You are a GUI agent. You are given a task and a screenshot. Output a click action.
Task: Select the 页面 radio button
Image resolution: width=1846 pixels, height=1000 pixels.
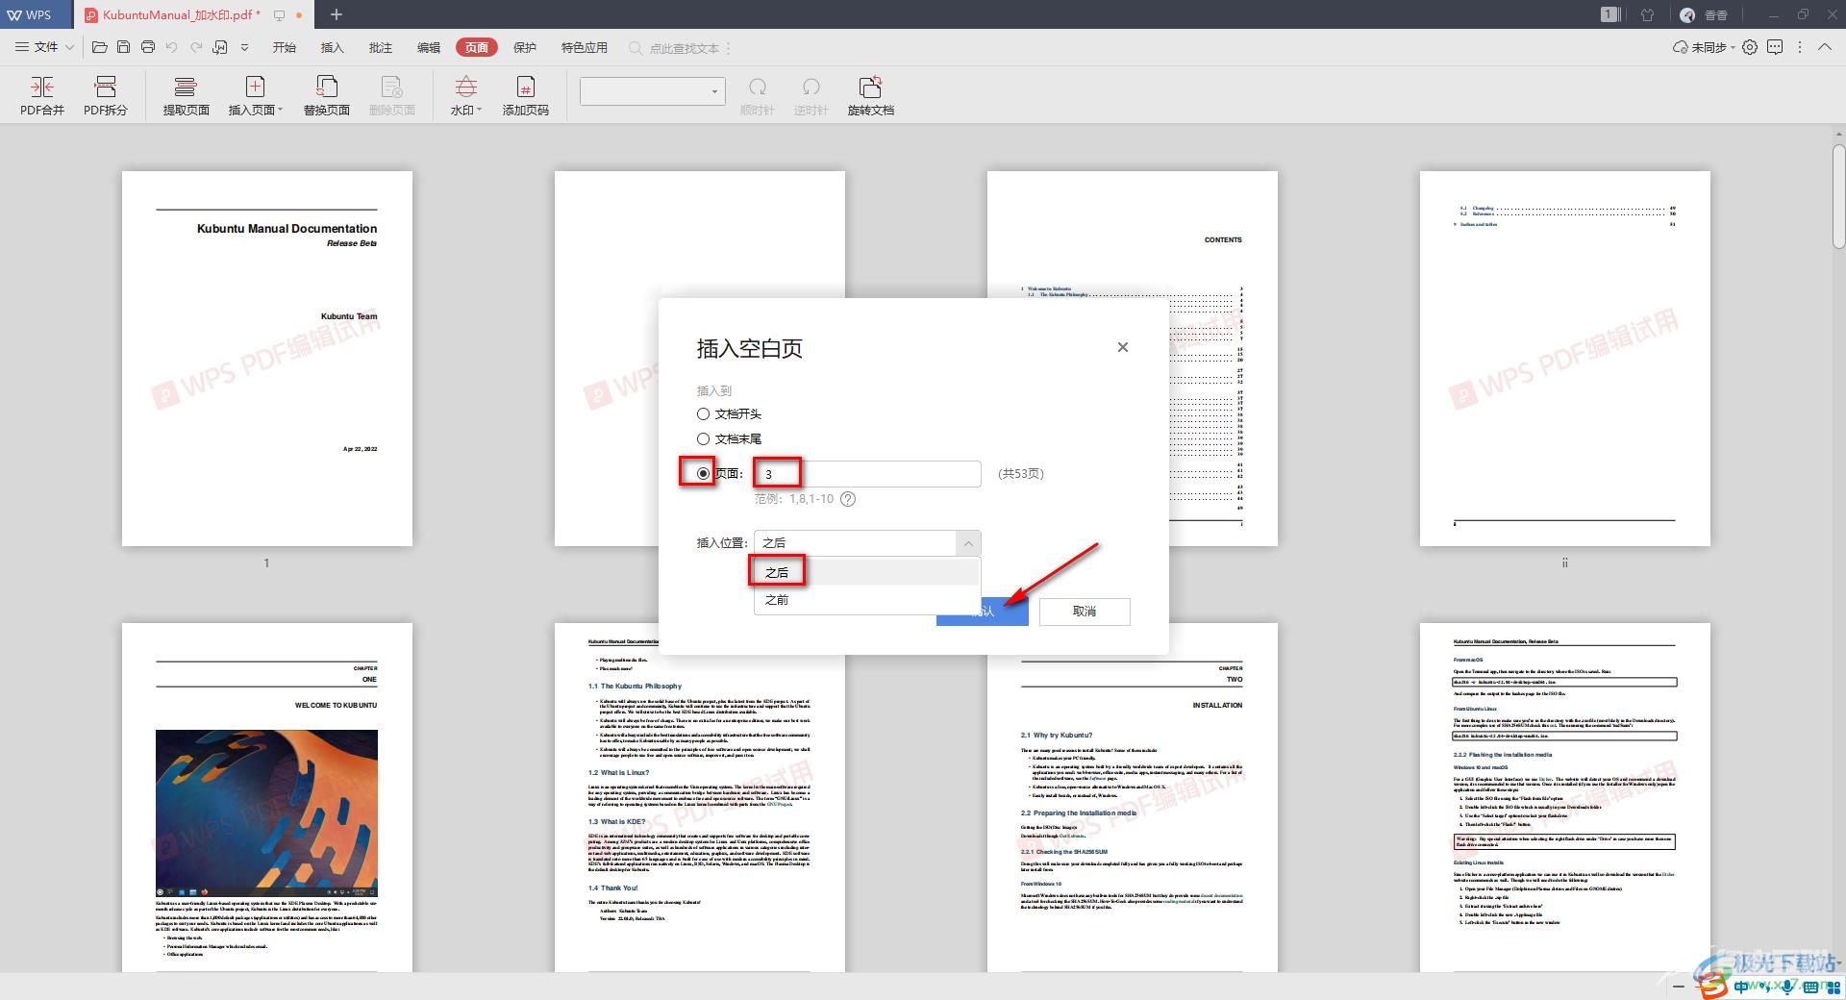(703, 473)
